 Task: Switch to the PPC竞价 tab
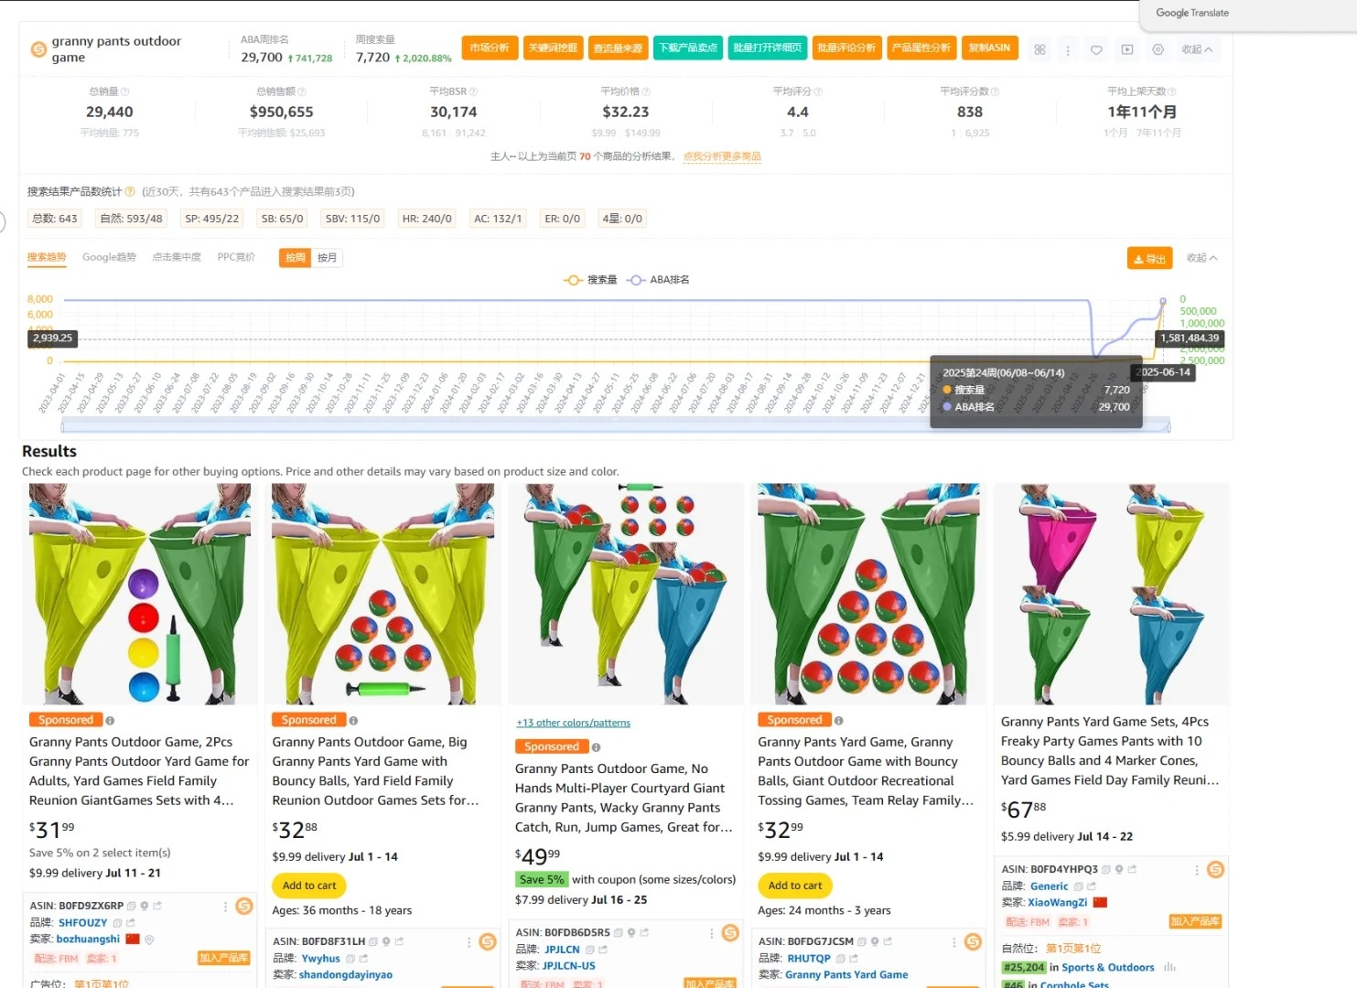coord(236,257)
